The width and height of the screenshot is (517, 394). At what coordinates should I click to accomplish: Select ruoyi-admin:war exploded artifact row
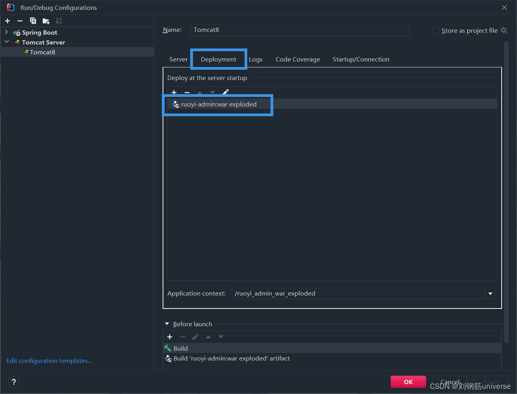tap(332, 104)
